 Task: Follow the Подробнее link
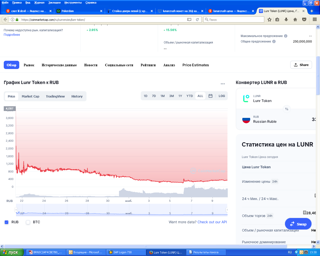(12, 35)
